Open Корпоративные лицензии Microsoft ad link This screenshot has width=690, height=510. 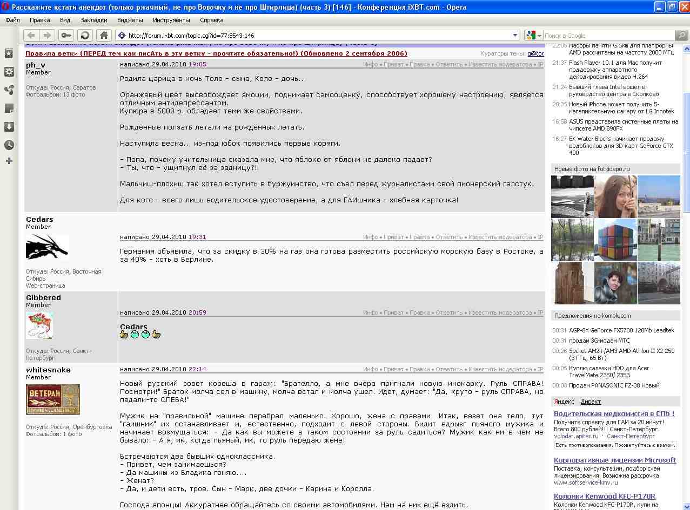pyautogui.click(x=615, y=460)
